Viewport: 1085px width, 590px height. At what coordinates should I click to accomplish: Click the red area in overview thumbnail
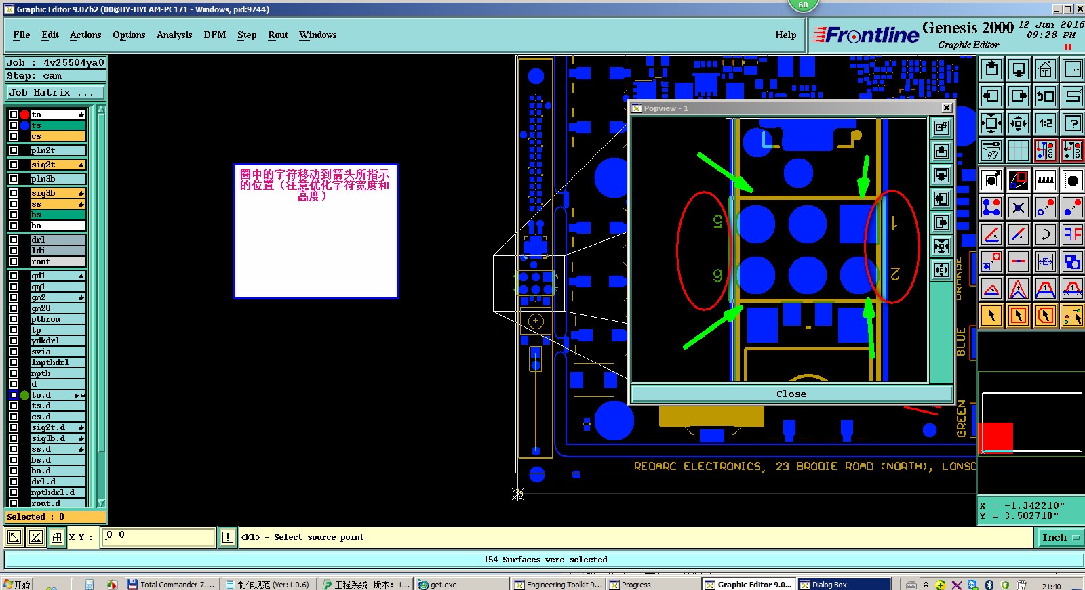(996, 437)
